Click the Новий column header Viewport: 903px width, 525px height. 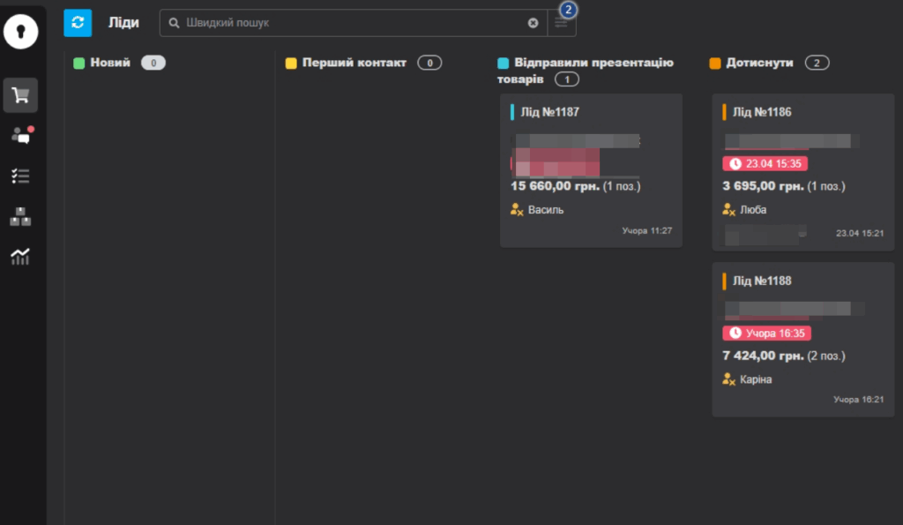tap(110, 63)
